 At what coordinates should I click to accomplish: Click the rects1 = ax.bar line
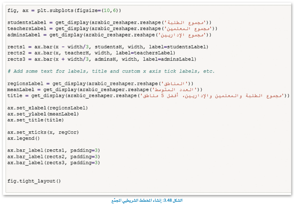(108, 47)
